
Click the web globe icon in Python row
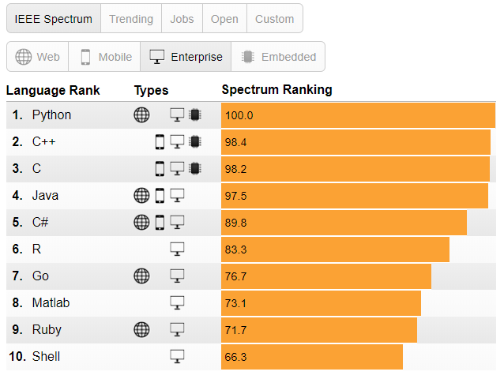141,115
